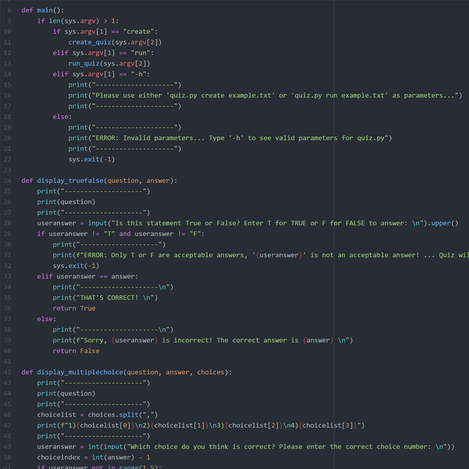This screenshot has height=469, width=469.
Task: Click 'elif useranswer == answer:' on line 33
Action: click(x=88, y=276)
